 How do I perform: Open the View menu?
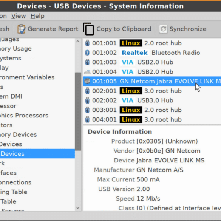tap(19, 16)
